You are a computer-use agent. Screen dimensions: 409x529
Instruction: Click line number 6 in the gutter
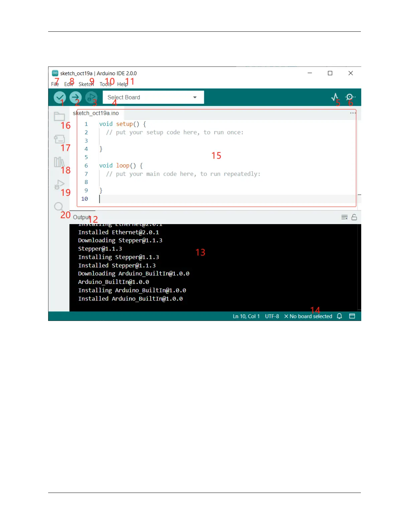[86, 166]
